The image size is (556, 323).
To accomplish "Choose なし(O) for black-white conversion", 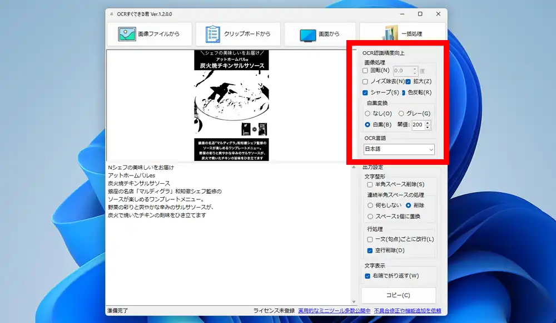I will [368, 113].
